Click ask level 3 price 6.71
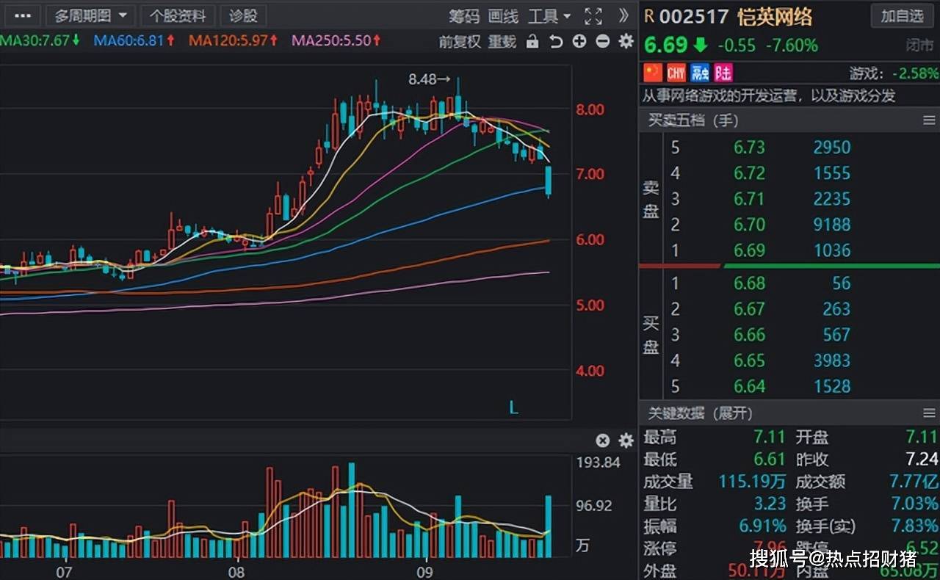Image resolution: width=940 pixels, height=580 pixels. (749, 199)
